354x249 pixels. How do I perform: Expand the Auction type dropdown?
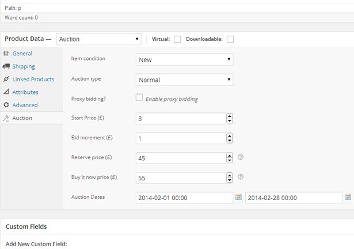pos(184,80)
